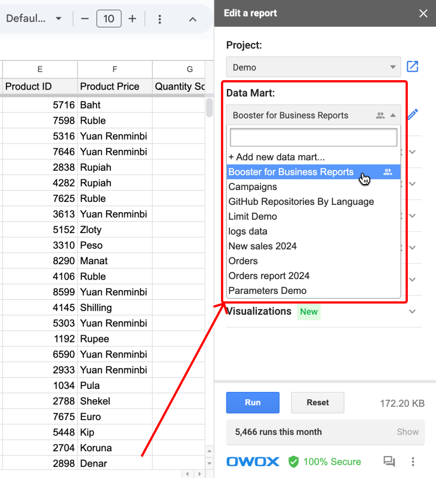Click the Reset button

tap(317, 403)
